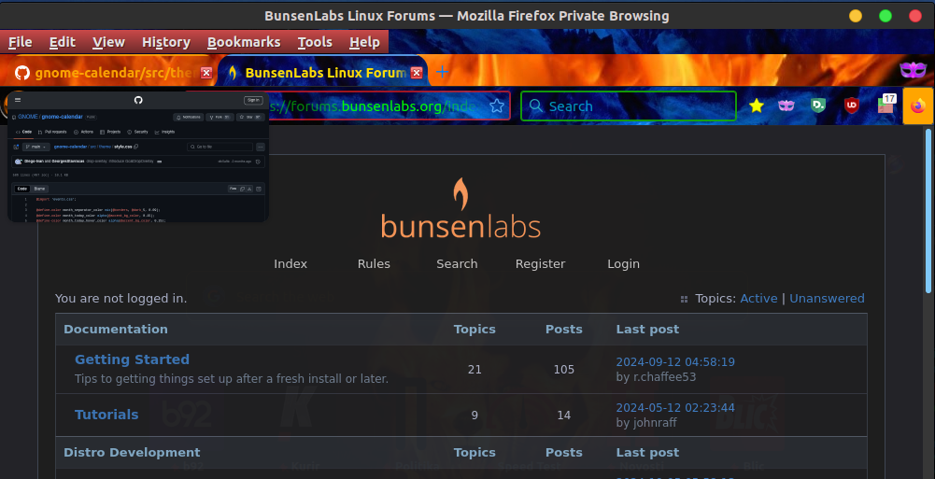Screen dimensions: 935x479
Task: Click the BunsenLabs flame logo
Action: click(460, 208)
